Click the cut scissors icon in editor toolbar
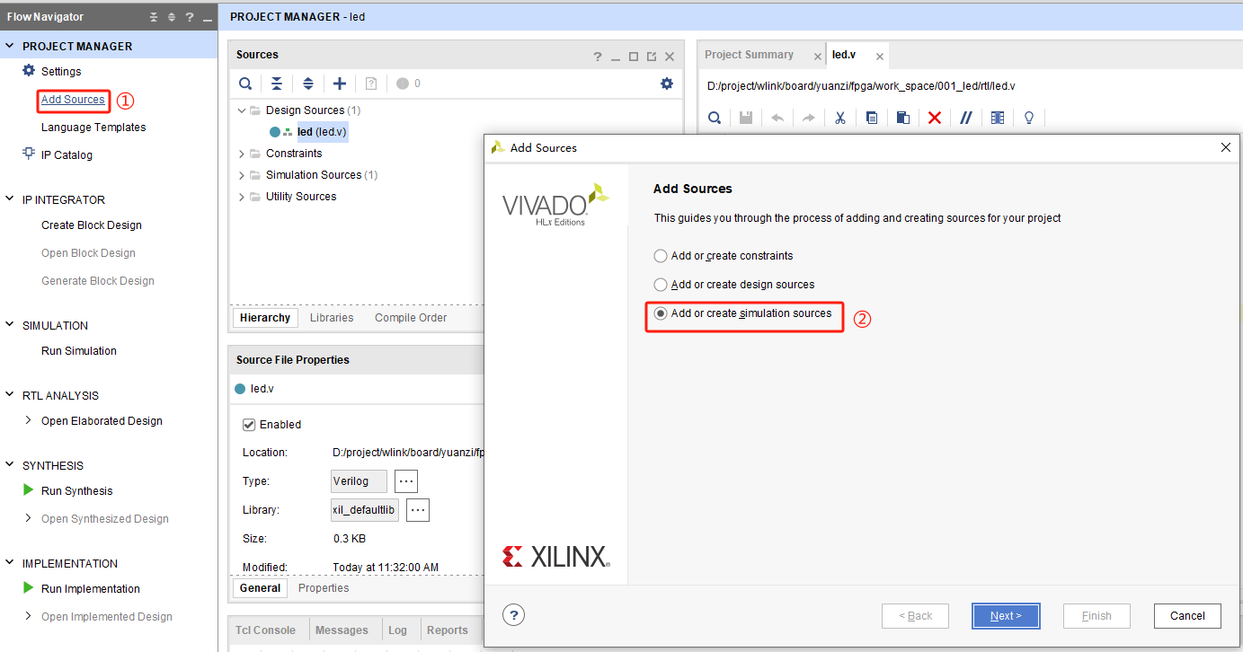This screenshot has height=652, width=1243. coord(840,118)
